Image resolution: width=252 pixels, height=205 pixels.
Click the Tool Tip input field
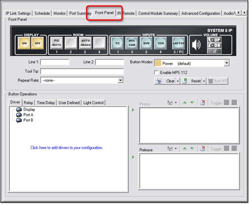(82, 71)
